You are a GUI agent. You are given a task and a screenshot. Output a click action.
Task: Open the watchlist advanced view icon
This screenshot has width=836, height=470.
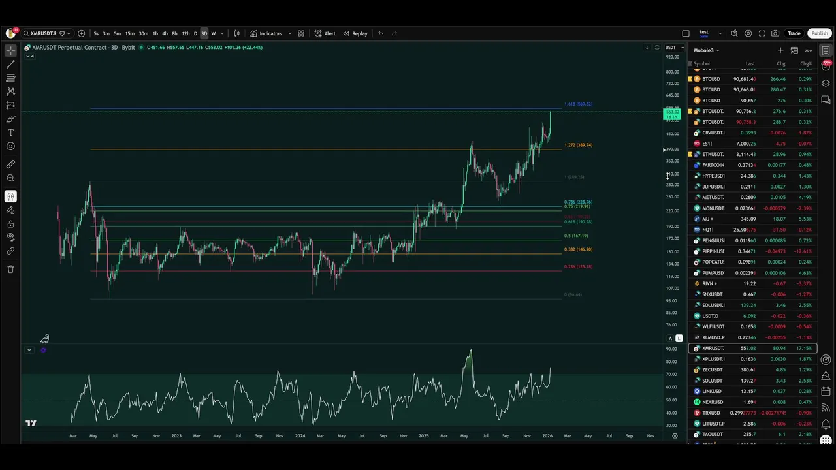(x=794, y=50)
